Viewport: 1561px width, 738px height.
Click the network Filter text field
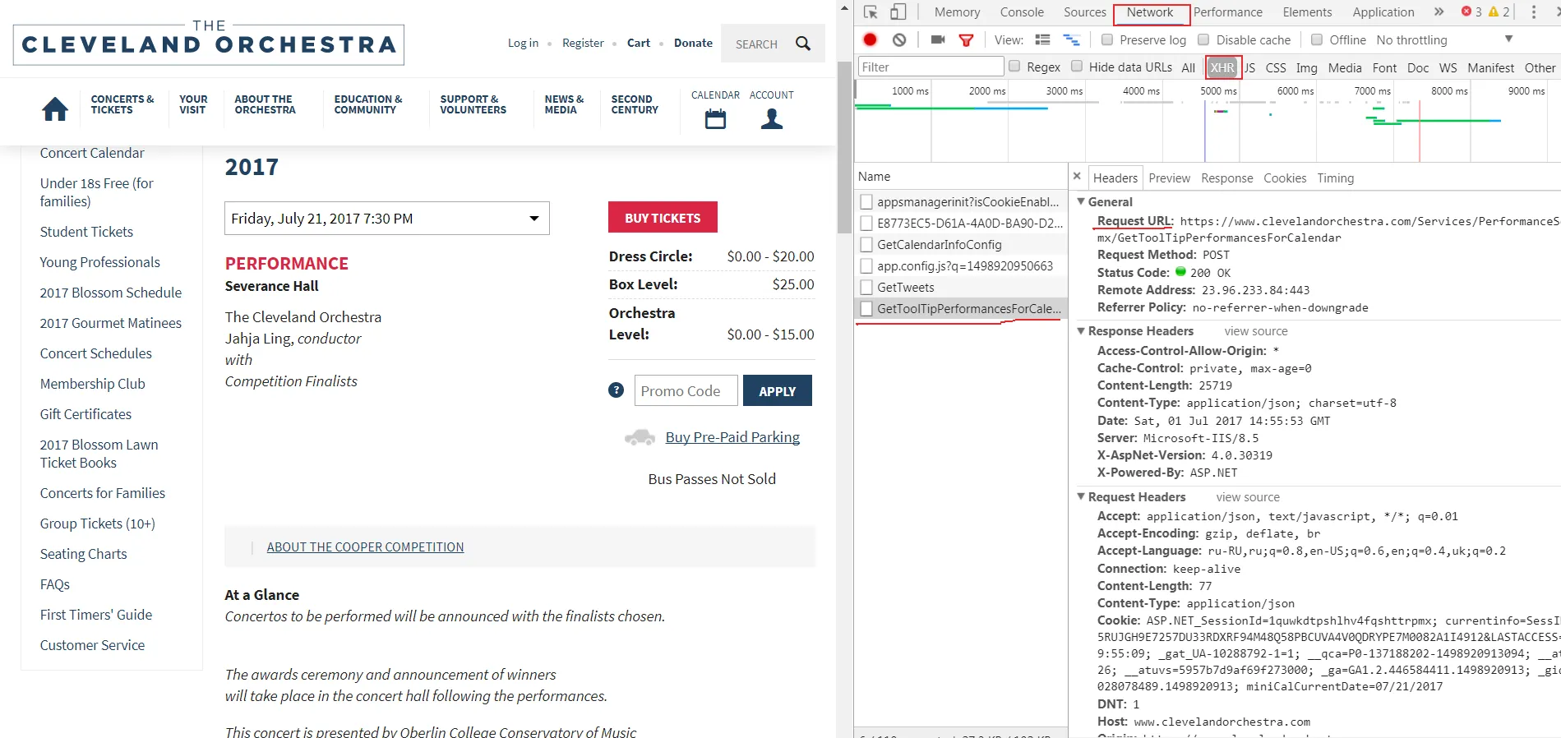pyautogui.click(x=930, y=67)
